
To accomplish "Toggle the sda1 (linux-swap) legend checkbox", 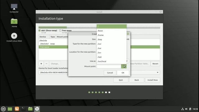I will click(39, 30).
